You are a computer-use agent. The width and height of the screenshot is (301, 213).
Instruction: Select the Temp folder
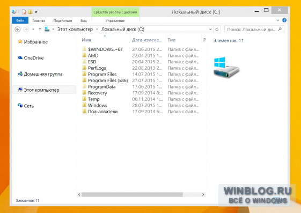pyautogui.click(x=93, y=99)
